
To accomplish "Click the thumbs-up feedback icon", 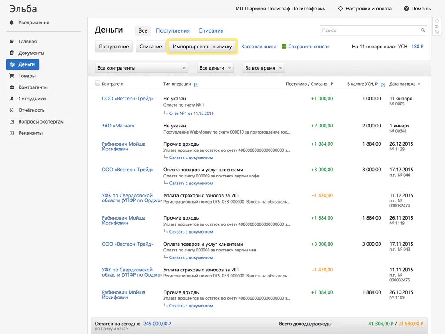I will point(437,21).
